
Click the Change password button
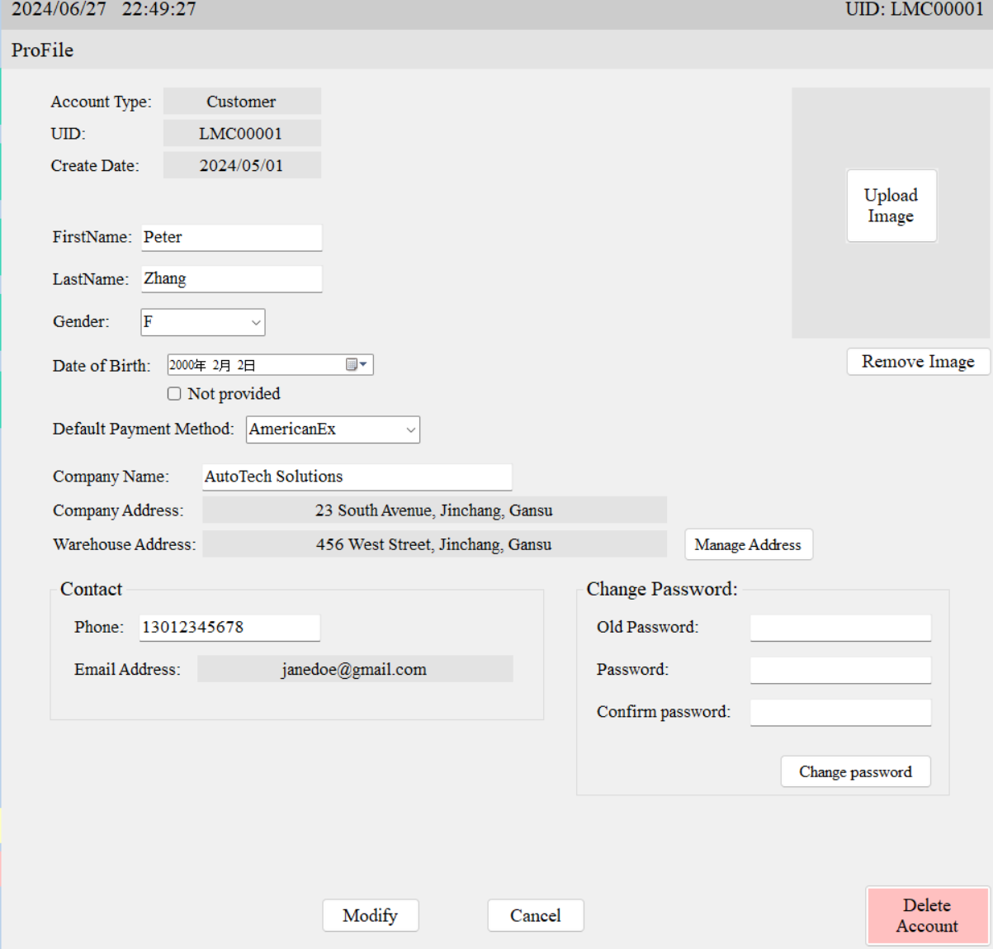coord(855,771)
